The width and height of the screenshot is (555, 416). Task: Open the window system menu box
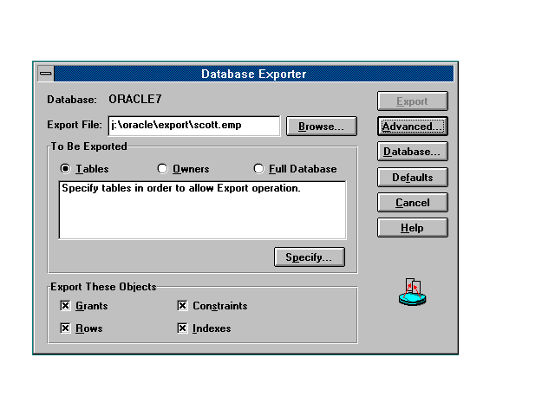[46, 74]
